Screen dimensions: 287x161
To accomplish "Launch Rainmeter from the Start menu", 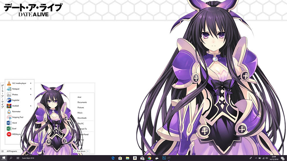I will pos(19,112).
